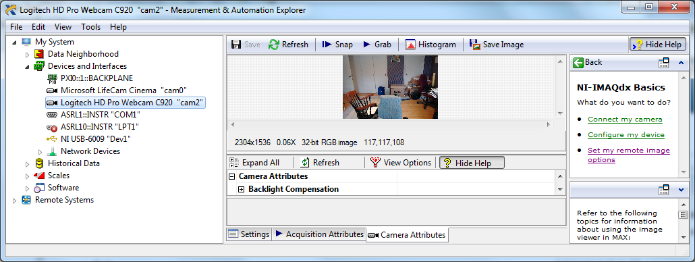Screen dimensions: 695x262
Task: Click the upper help pane layout icon
Action: (663, 63)
